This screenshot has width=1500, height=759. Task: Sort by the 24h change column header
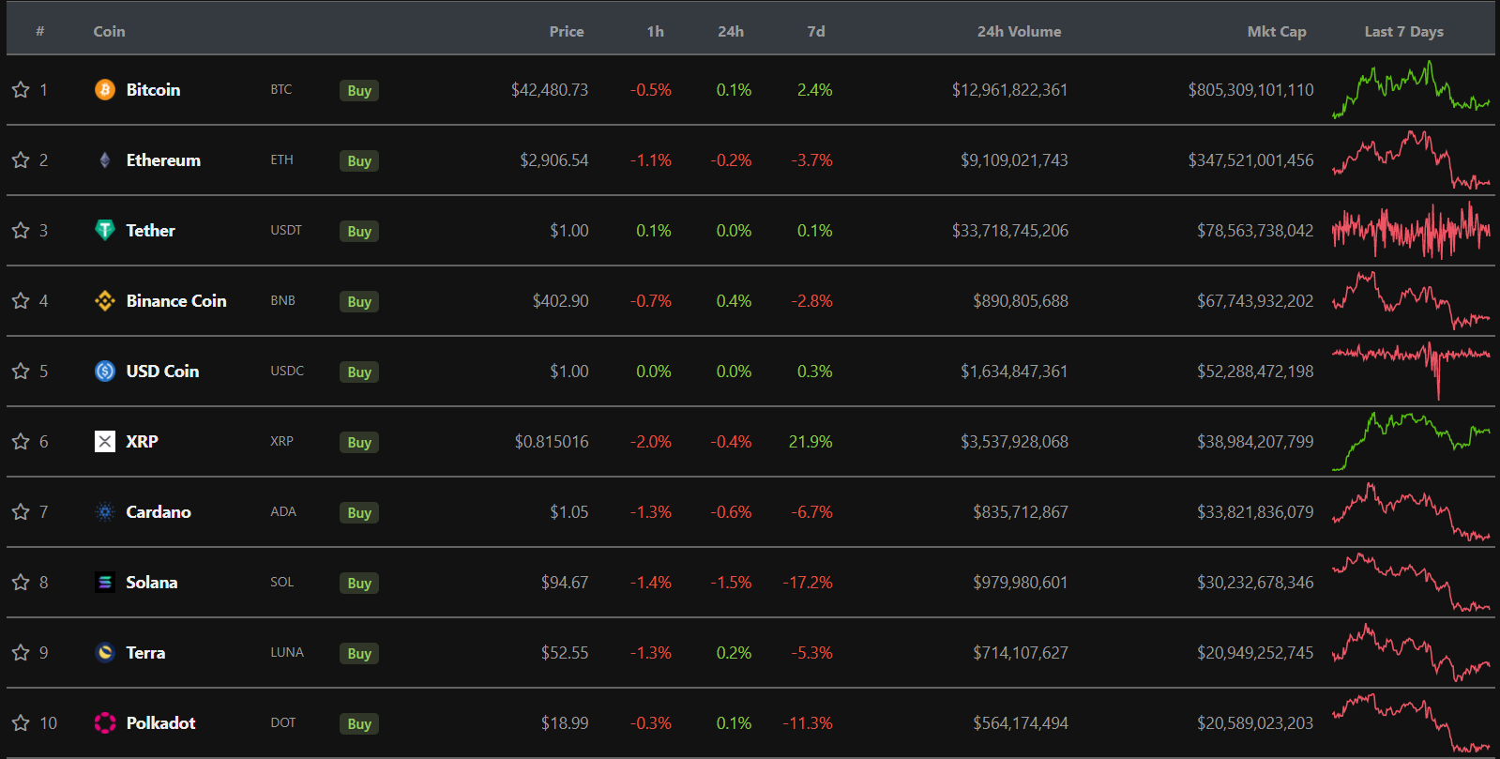pos(731,31)
